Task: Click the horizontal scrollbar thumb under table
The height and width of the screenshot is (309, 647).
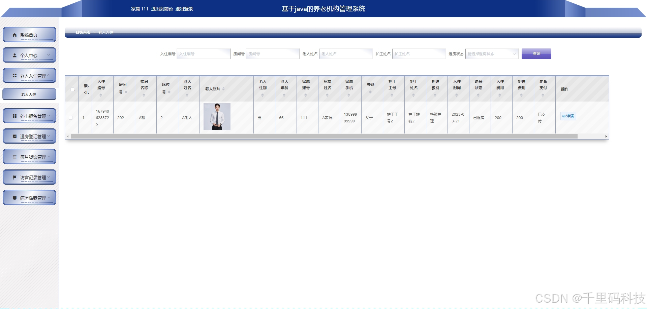Action: (x=324, y=137)
